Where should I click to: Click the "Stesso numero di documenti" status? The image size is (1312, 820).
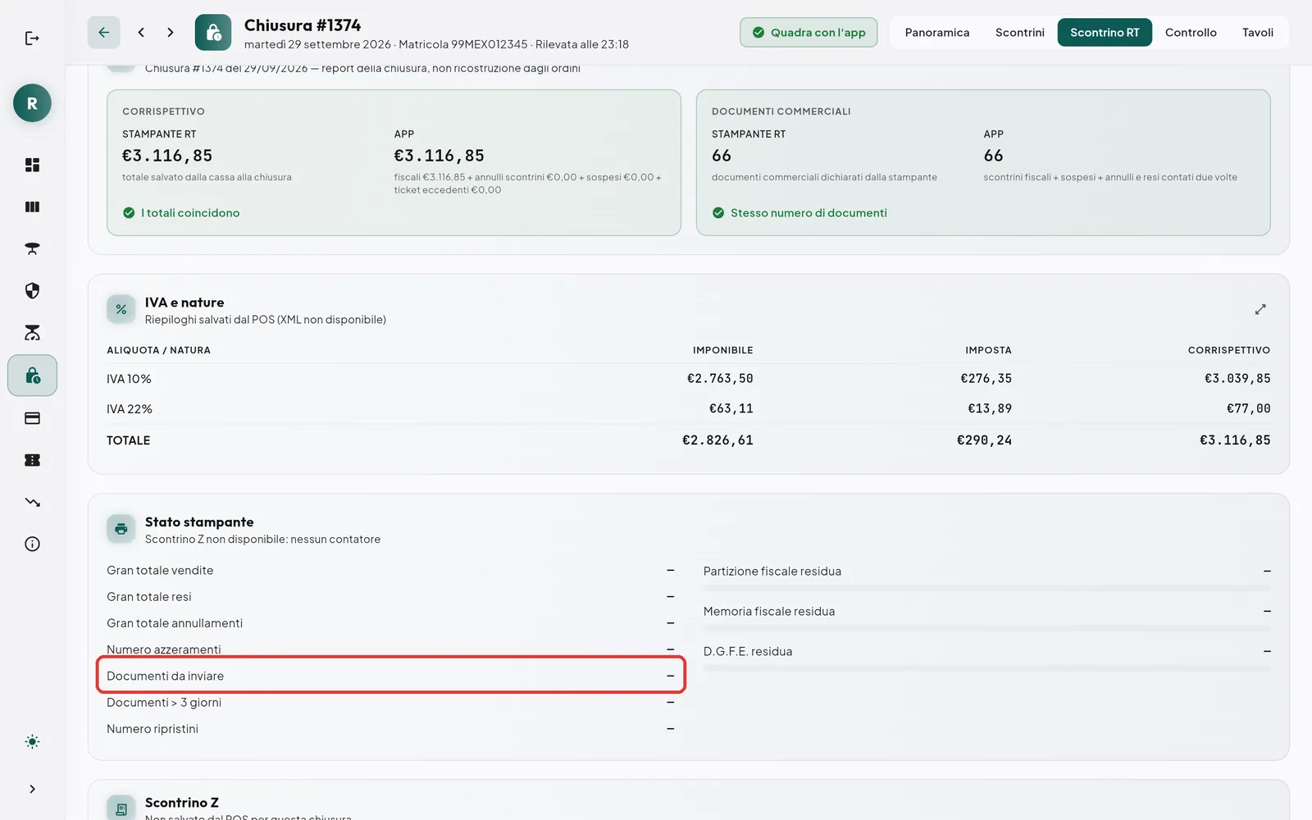pyautogui.click(x=799, y=213)
